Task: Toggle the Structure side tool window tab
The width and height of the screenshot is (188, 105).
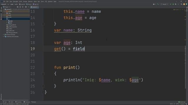Action: coord(1,16)
